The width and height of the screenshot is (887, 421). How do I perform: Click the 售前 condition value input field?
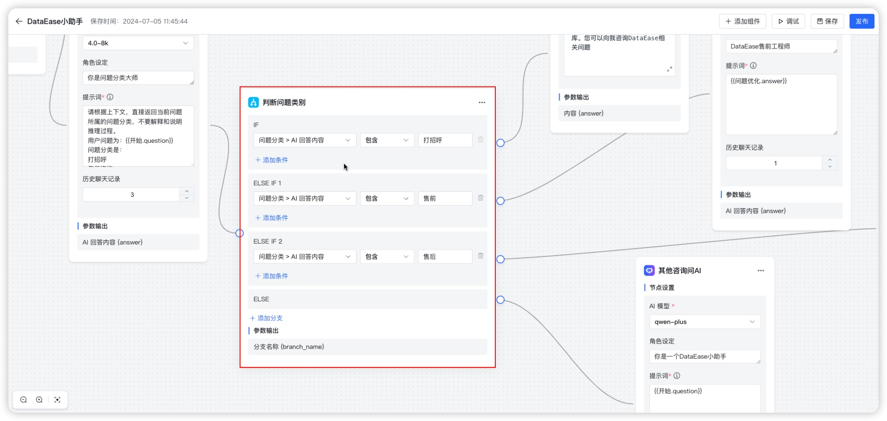444,198
